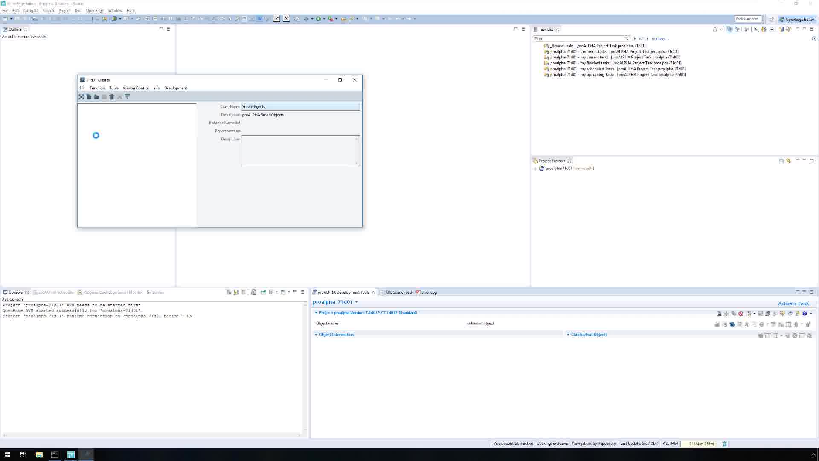Click the Scheduled view icon in the Task List toolbar

737,29
